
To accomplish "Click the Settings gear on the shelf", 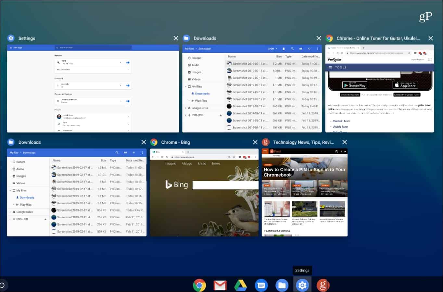I will [302, 285].
